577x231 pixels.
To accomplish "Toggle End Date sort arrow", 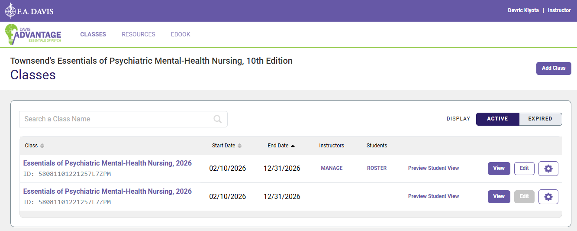I will pyautogui.click(x=293, y=146).
